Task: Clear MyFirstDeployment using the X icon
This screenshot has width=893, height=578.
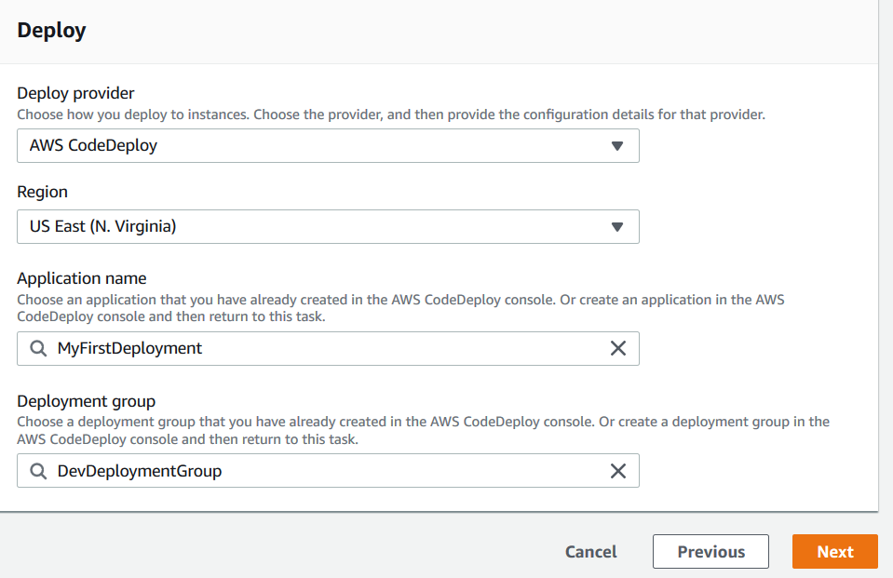Action: [618, 348]
